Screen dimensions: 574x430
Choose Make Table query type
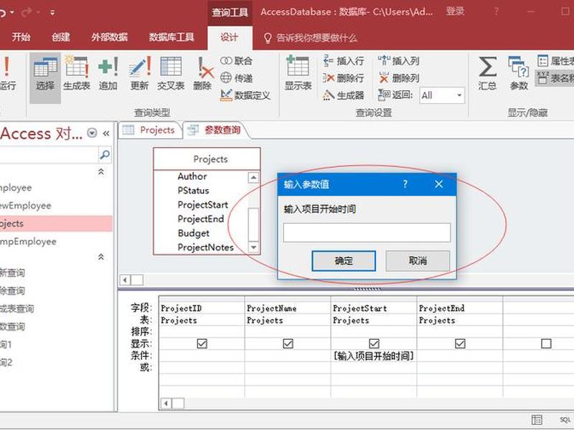pyautogui.click(x=77, y=75)
